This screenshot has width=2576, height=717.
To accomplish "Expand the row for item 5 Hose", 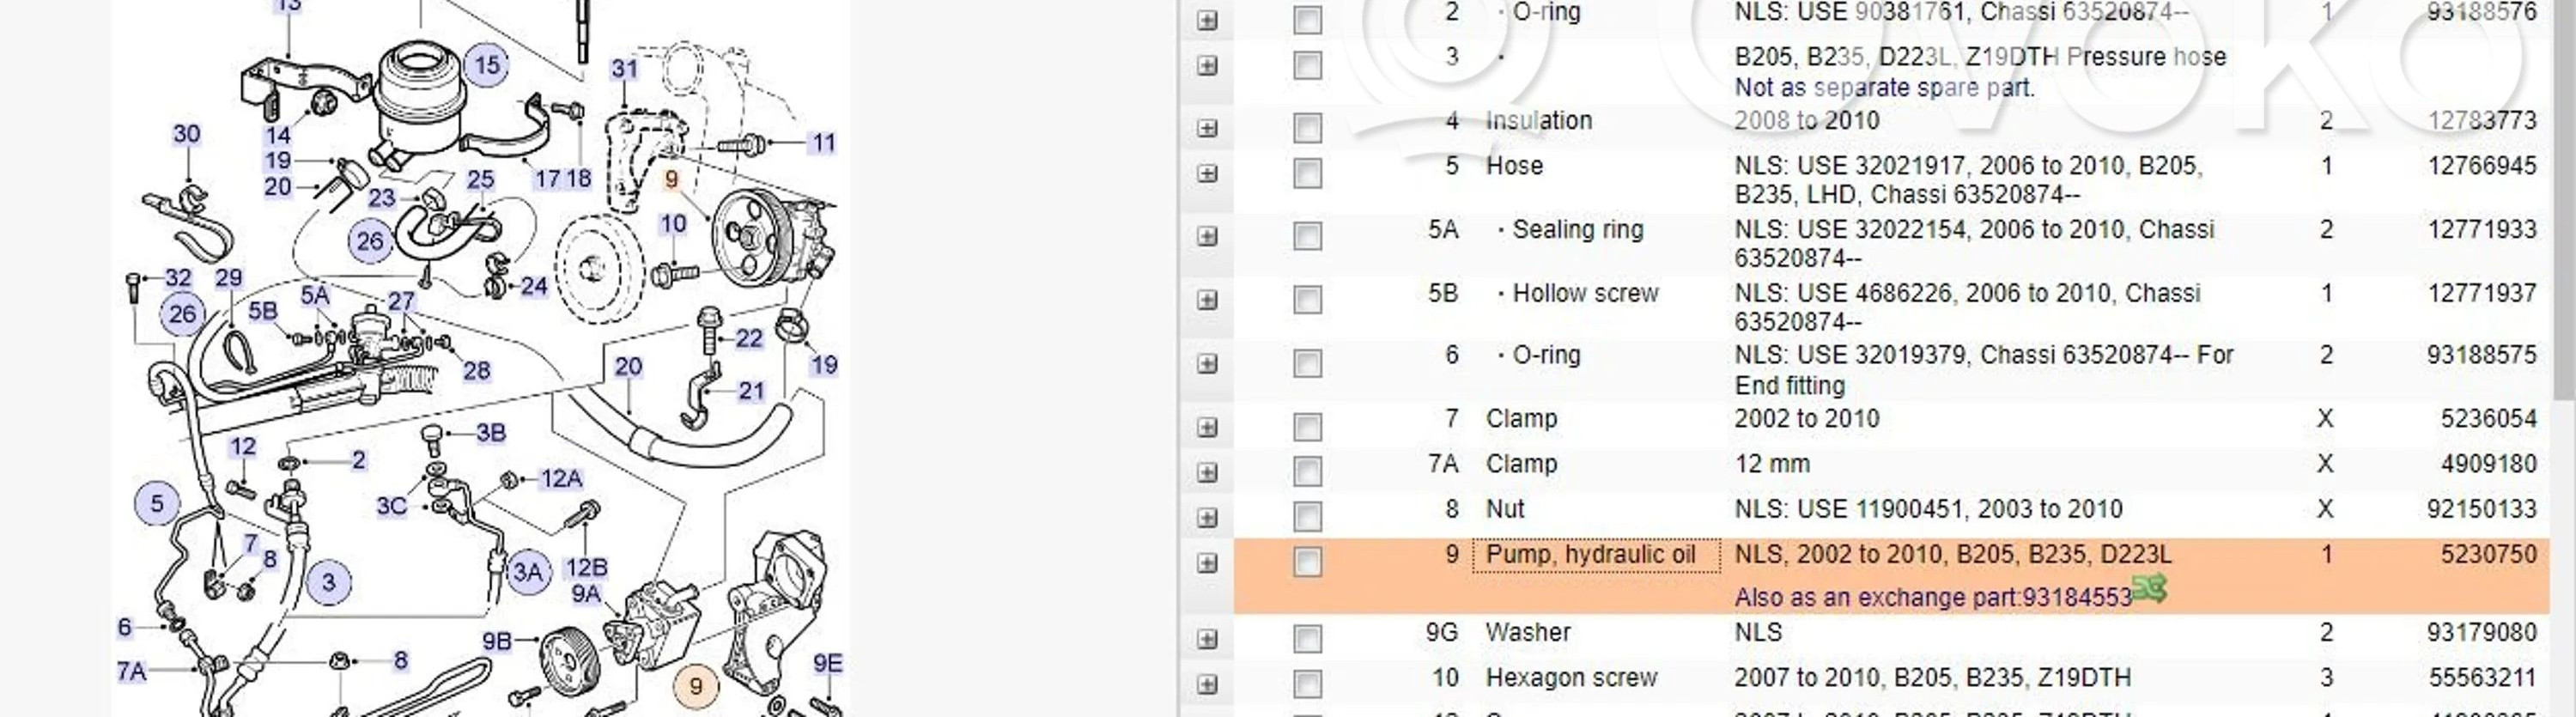I will point(1207,174).
